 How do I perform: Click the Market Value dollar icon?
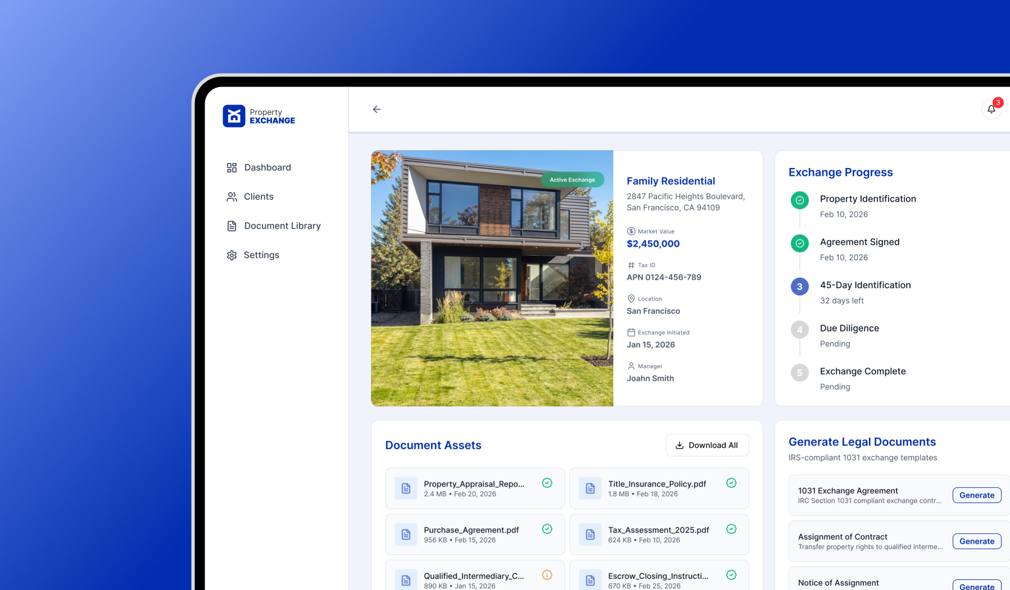pyautogui.click(x=631, y=232)
